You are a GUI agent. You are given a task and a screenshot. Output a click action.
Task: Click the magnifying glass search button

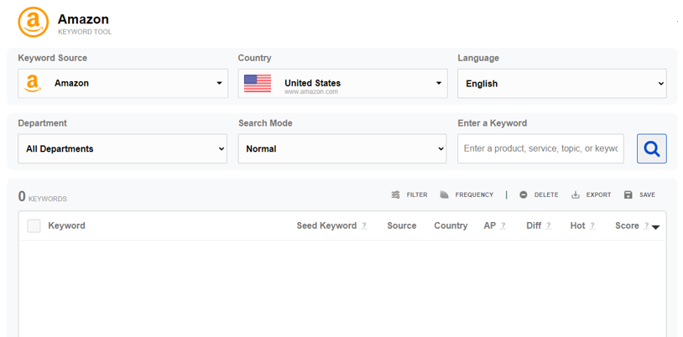[x=652, y=148]
